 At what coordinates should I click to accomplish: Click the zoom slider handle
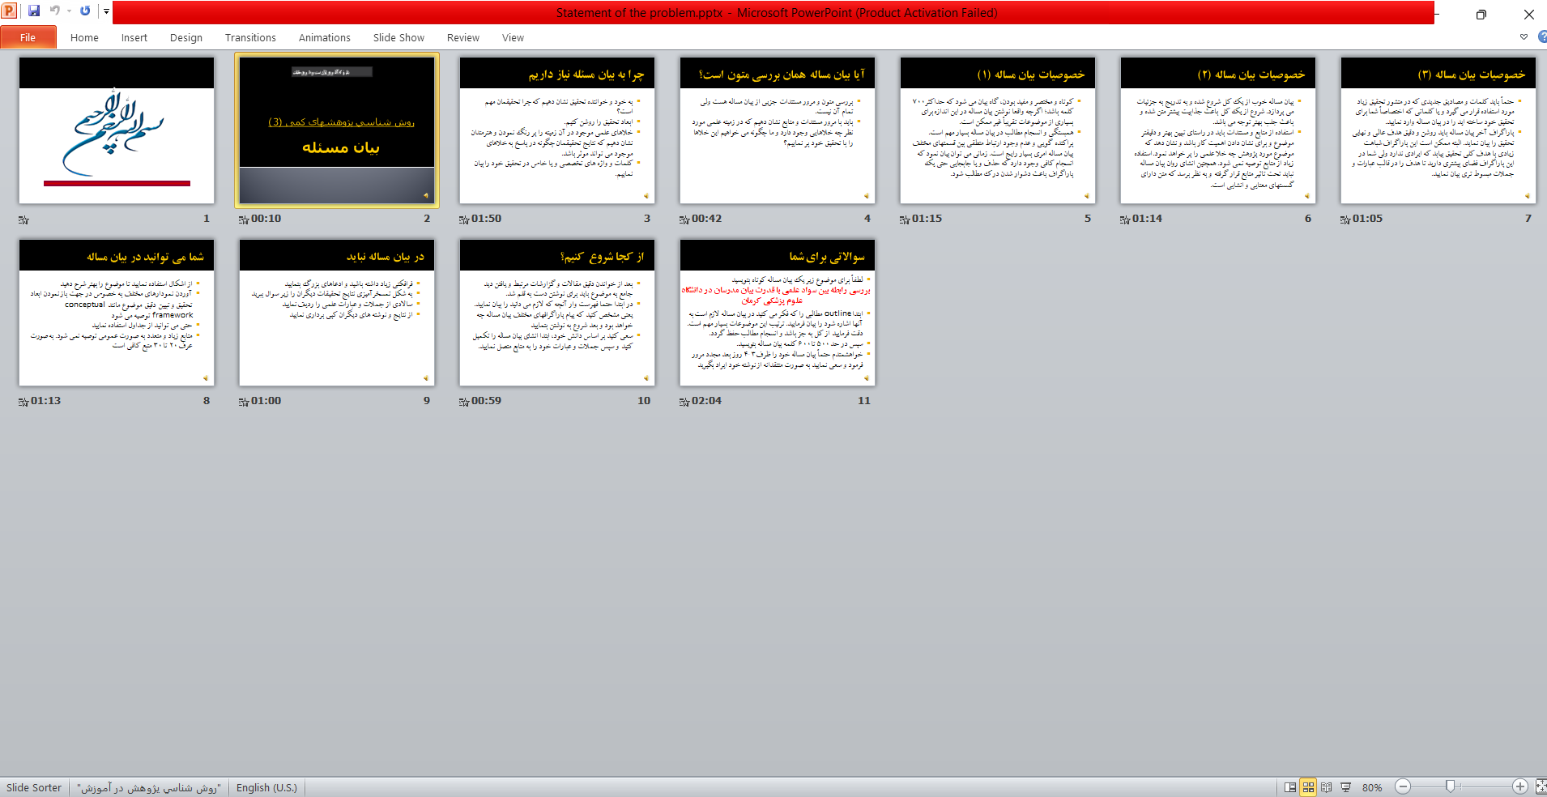click(x=1450, y=786)
